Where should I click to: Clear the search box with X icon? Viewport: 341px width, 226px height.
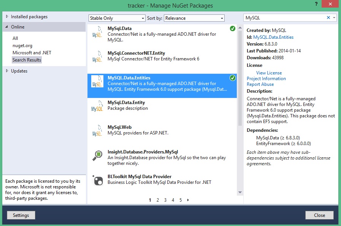tap(328, 18)
